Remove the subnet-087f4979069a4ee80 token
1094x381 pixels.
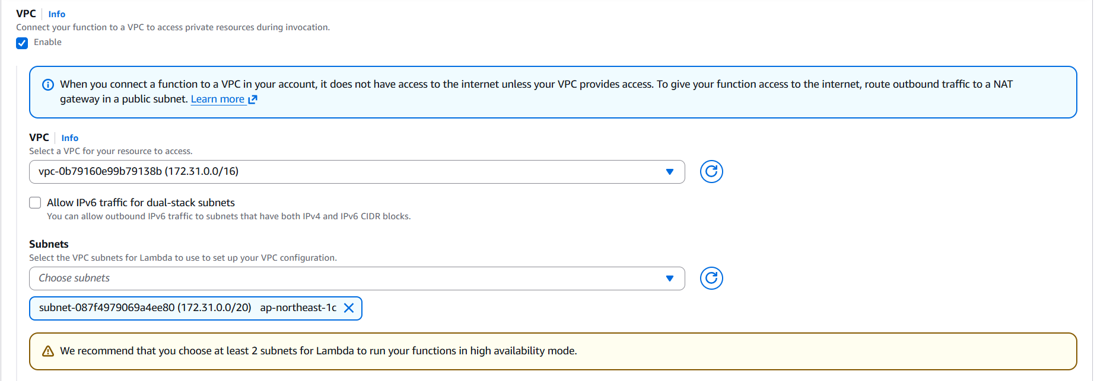coord(349,308)
